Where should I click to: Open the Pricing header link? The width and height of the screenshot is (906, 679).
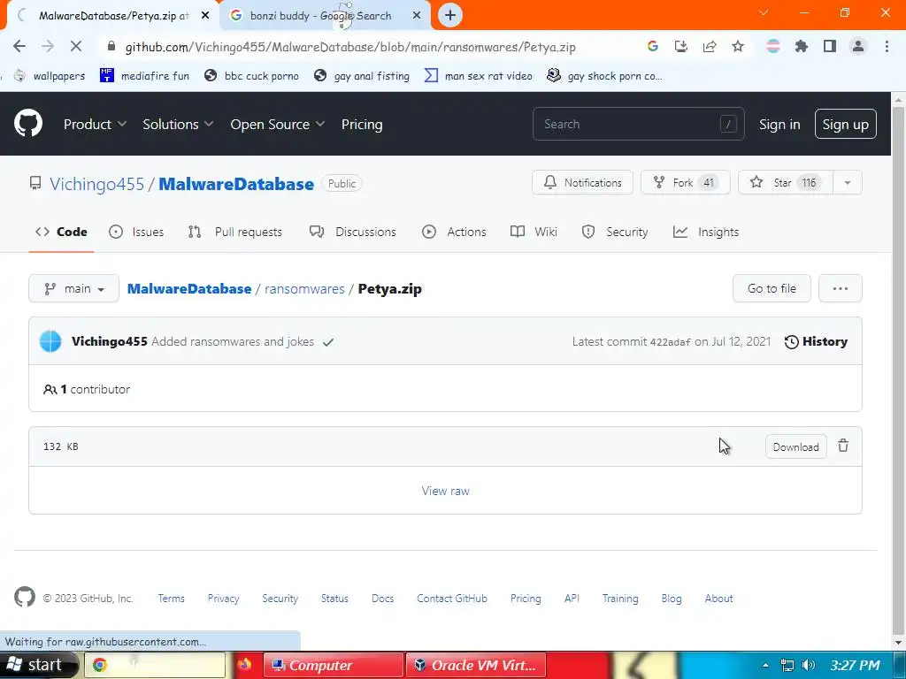click(x=362, y=124)
